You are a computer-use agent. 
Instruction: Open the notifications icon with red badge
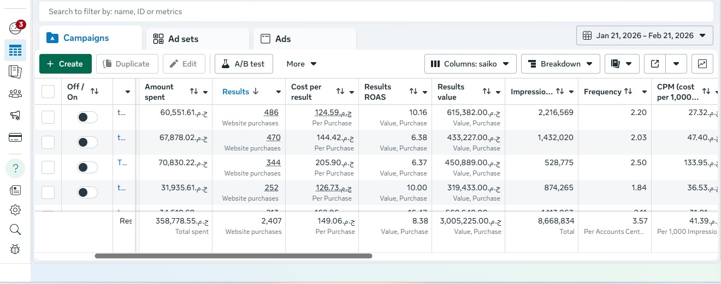tap(16, 28)
